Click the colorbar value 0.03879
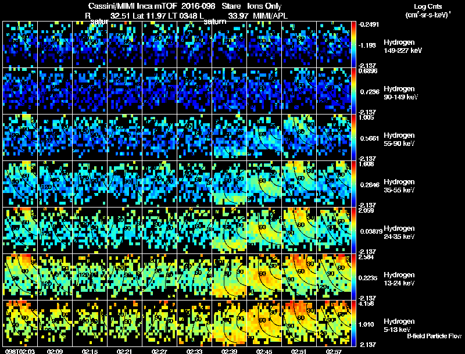 tap(371, 231)
